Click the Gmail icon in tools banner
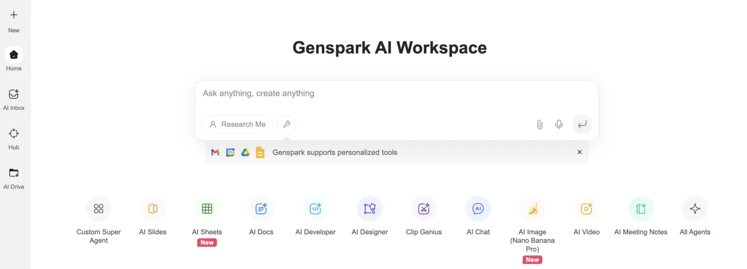This screenshot has height=269, width=747. click(x=215, y=152)
